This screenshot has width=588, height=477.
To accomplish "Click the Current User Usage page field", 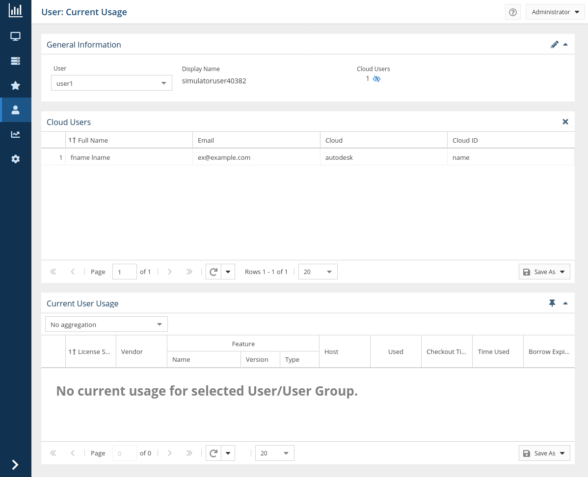I will pos(125,453).
